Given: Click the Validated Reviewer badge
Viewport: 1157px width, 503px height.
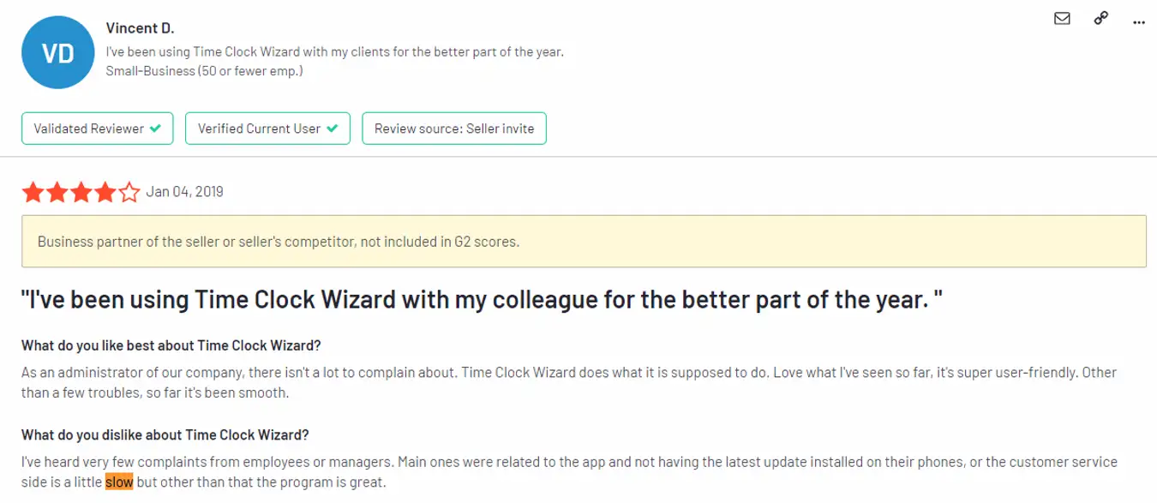Looking at the screenshot, I should pyautogui.click(x=97, y=128).
